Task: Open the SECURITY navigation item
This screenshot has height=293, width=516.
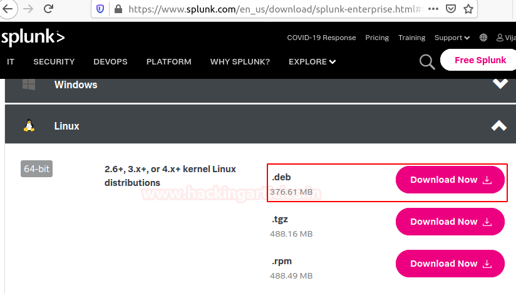Action: pyautogui.click(x=54, y=61)
